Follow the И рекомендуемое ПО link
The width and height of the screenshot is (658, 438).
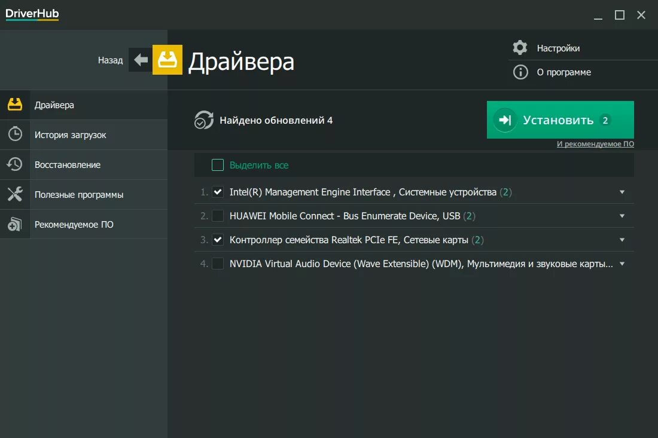595,144
